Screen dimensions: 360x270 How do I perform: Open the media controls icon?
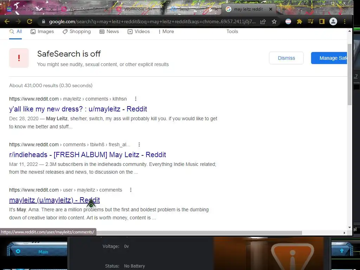[x=311, y=21]
